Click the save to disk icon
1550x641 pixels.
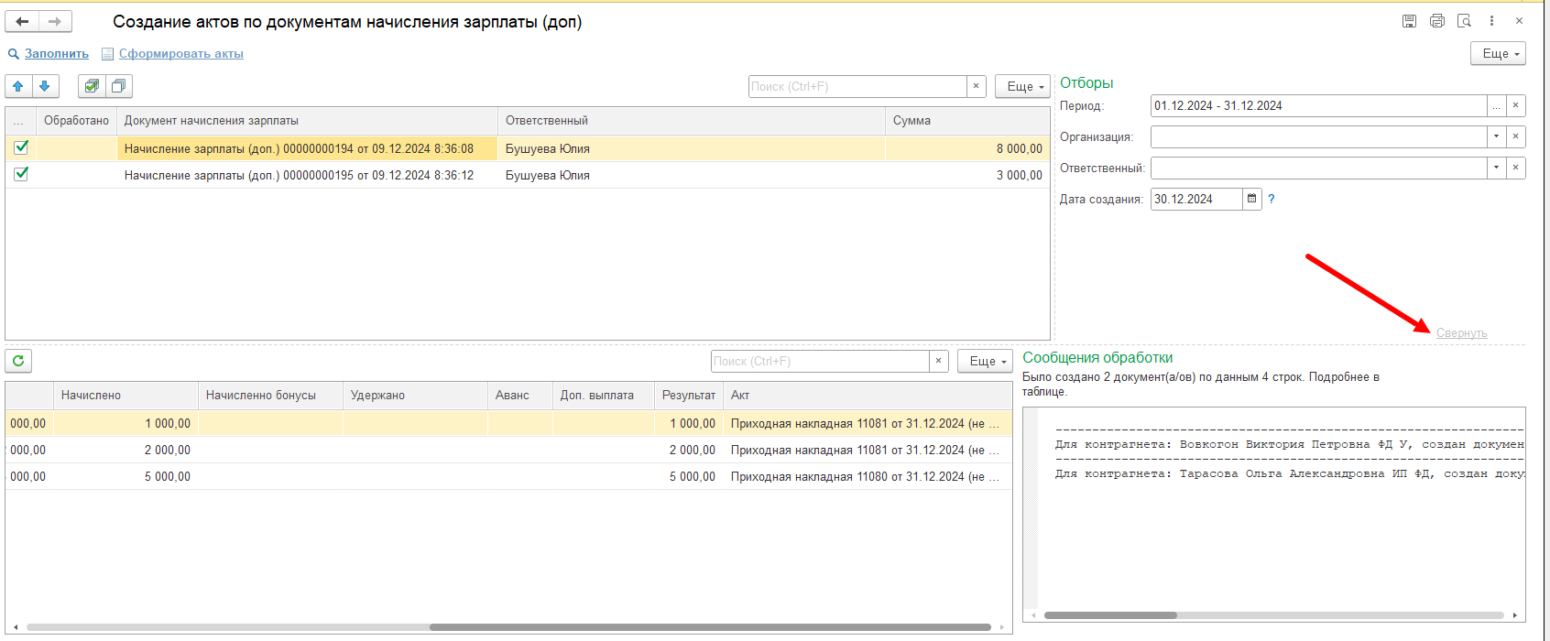[1409, 21]
